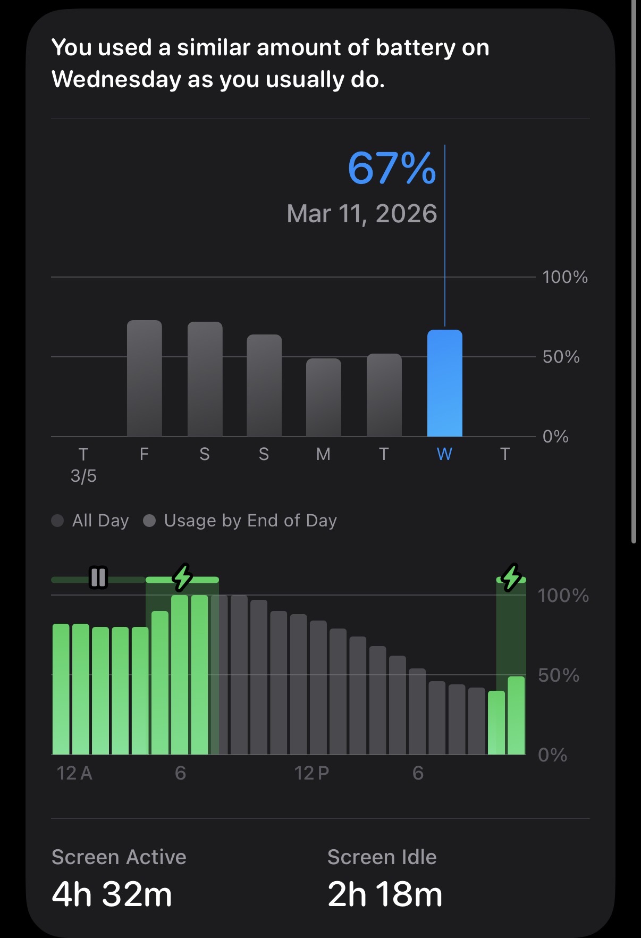
Task: Select Tuesday's battery usage bar
Action: click(384, 395)
